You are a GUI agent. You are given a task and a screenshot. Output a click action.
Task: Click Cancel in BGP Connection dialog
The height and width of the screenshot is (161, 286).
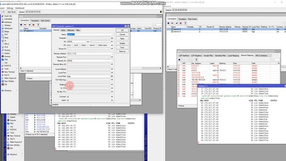tap(122, 34)
